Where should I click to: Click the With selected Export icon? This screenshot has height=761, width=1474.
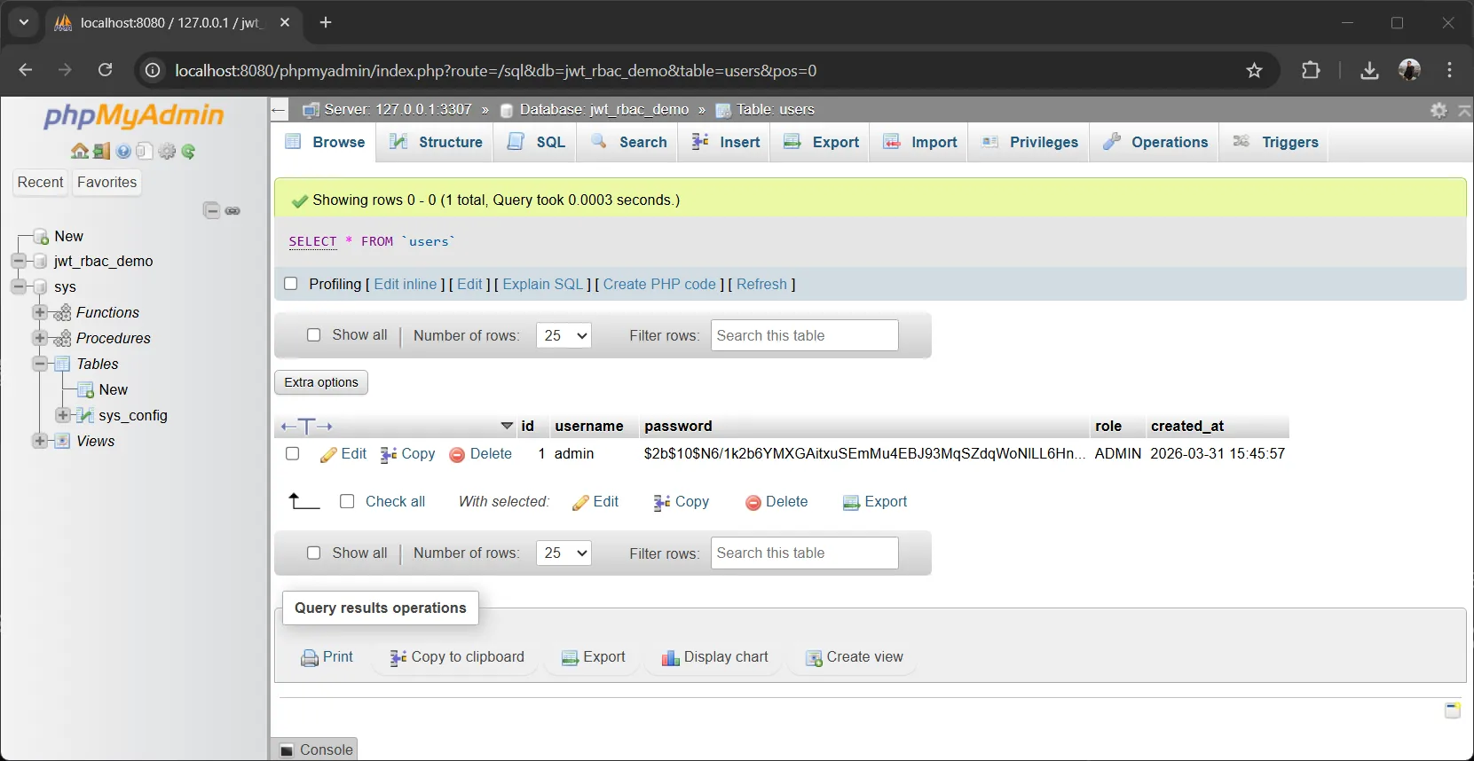coord(851,503)
